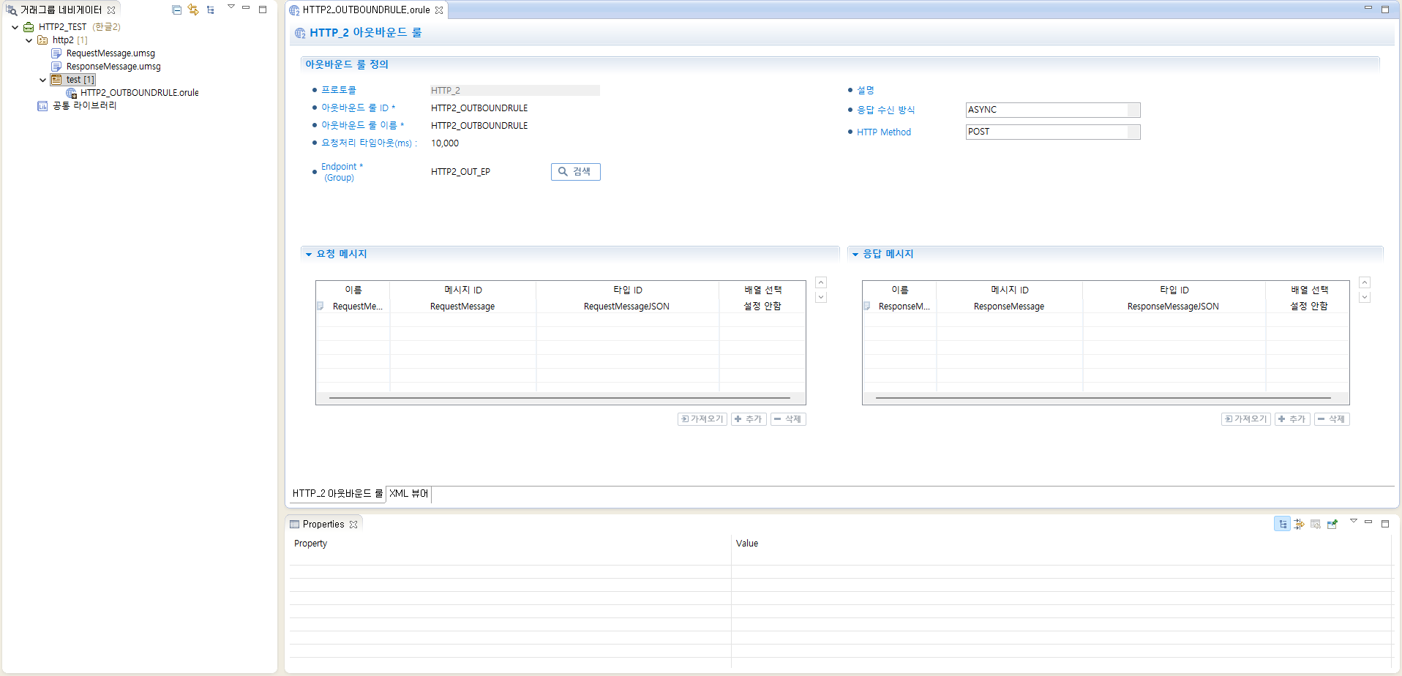Switch to the XML 뷰어 tab
This screenshot has width=1402, height=676.
408,494
